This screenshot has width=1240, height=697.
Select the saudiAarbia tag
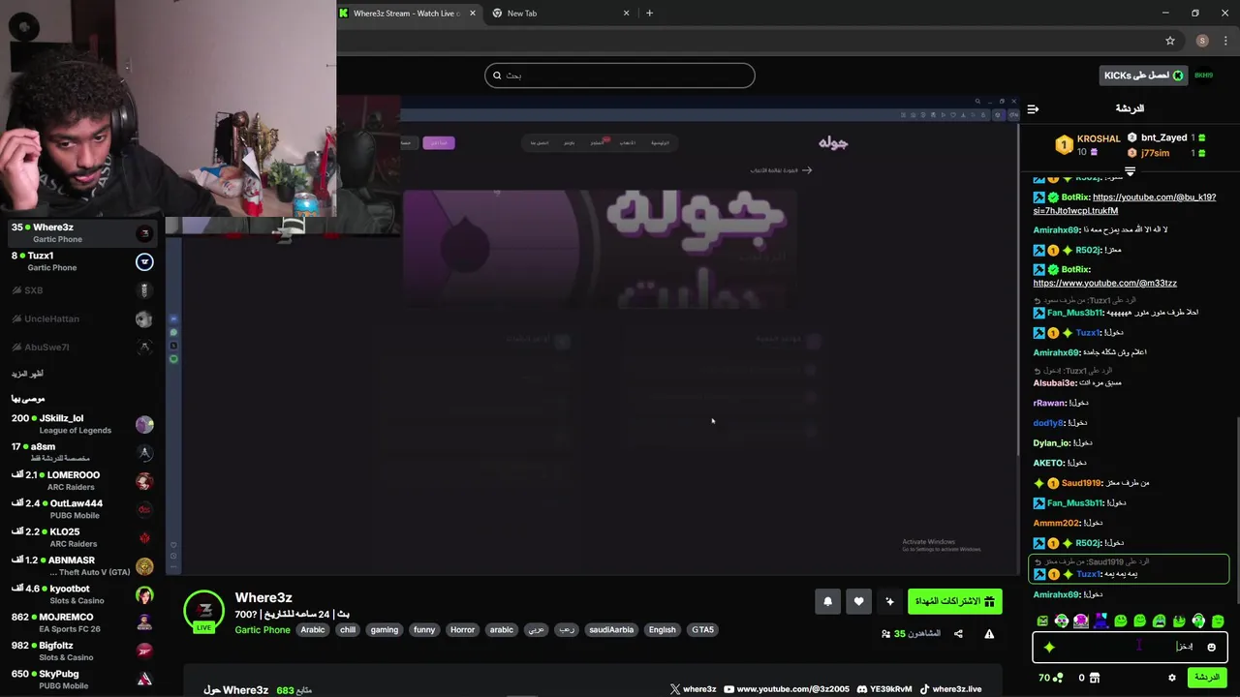611,630
